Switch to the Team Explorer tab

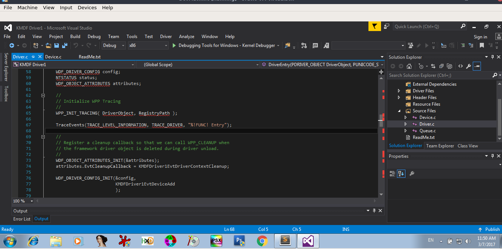coord(440,146)
